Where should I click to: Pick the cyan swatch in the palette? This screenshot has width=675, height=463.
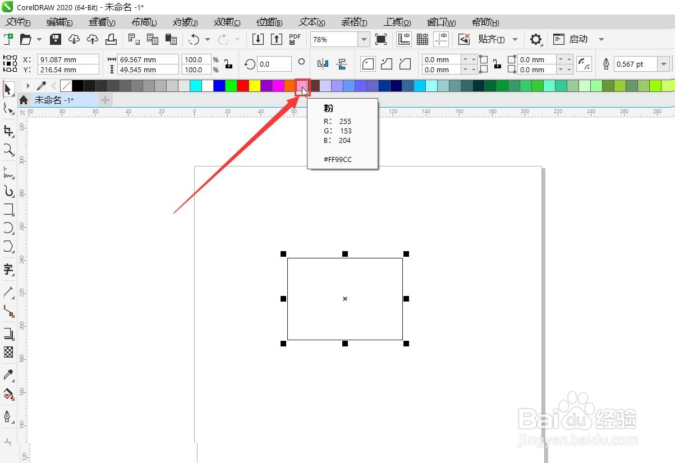tap(196, 86)
